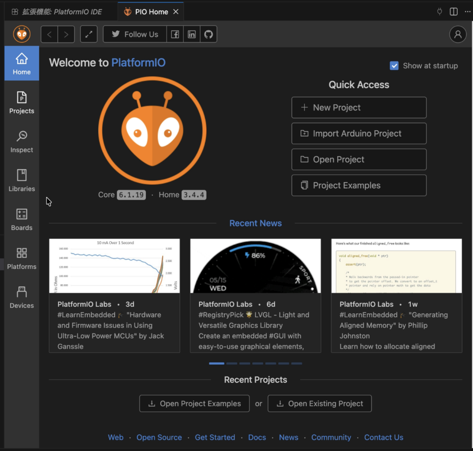Open the Libraries sidebar section
Viewport: 473px width, 451px height.
[22, 181]
